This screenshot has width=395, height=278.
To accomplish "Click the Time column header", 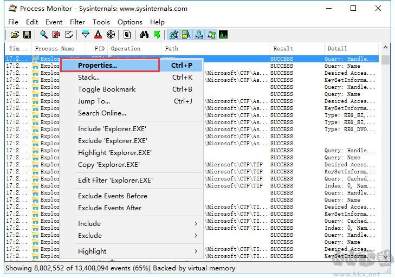I will tap(18, 49).
